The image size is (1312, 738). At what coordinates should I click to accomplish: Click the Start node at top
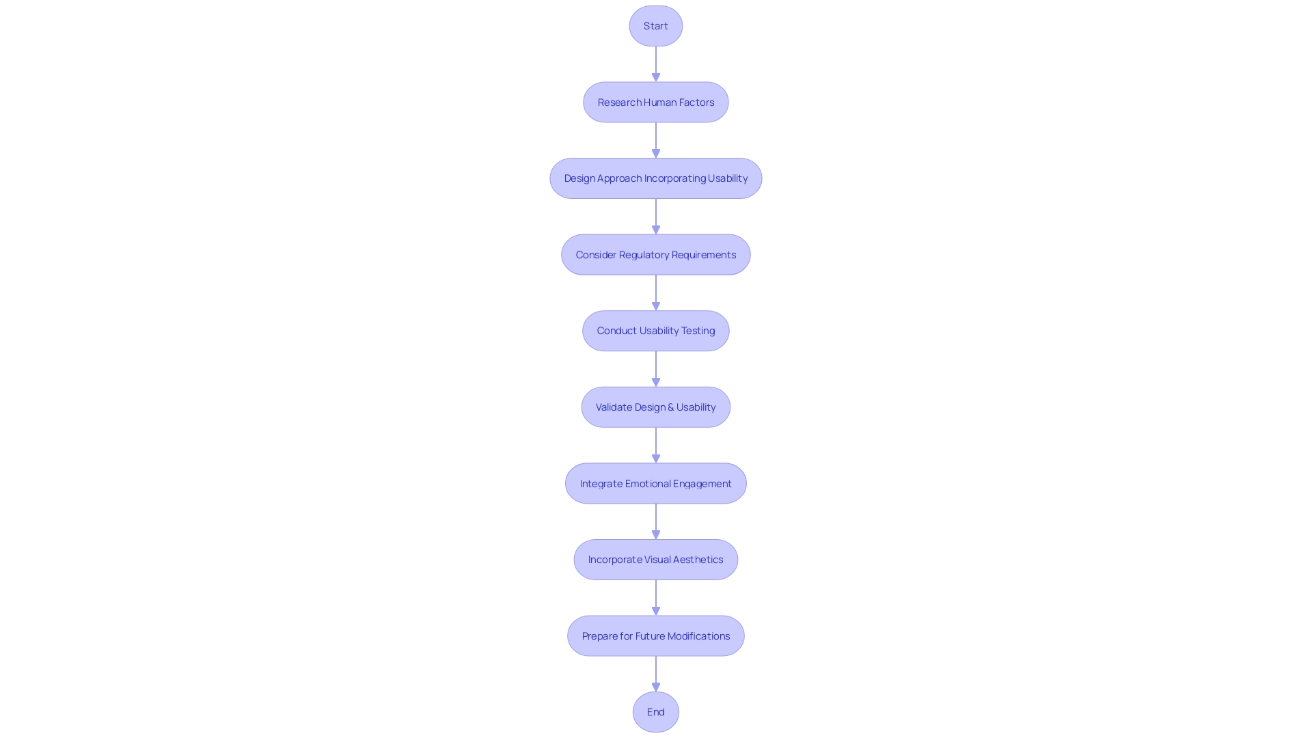point(656,25)
